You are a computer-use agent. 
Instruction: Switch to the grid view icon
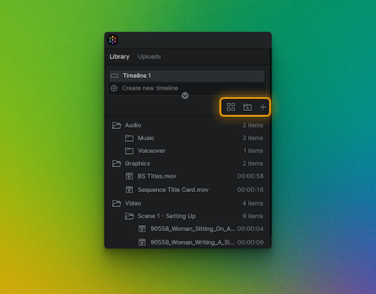point(231,107)
